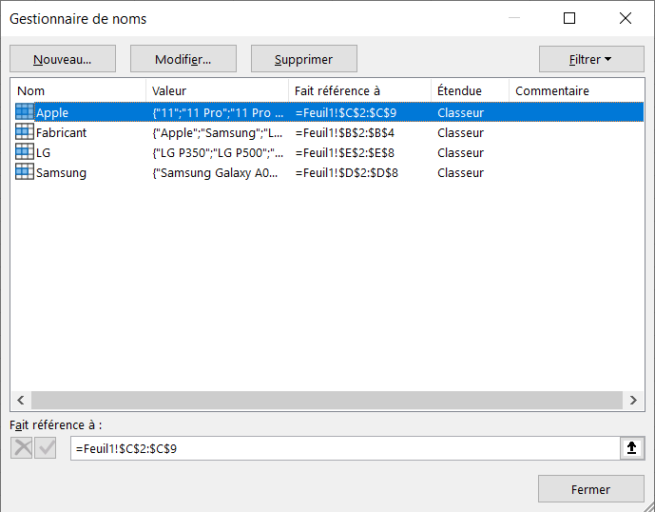Click reference =Feuil1!$E$2:$E$8 cell
This screenshot has width=655, height=512.
[345, 153]
